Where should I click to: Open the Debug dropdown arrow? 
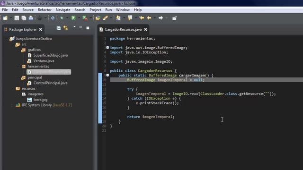67,18
